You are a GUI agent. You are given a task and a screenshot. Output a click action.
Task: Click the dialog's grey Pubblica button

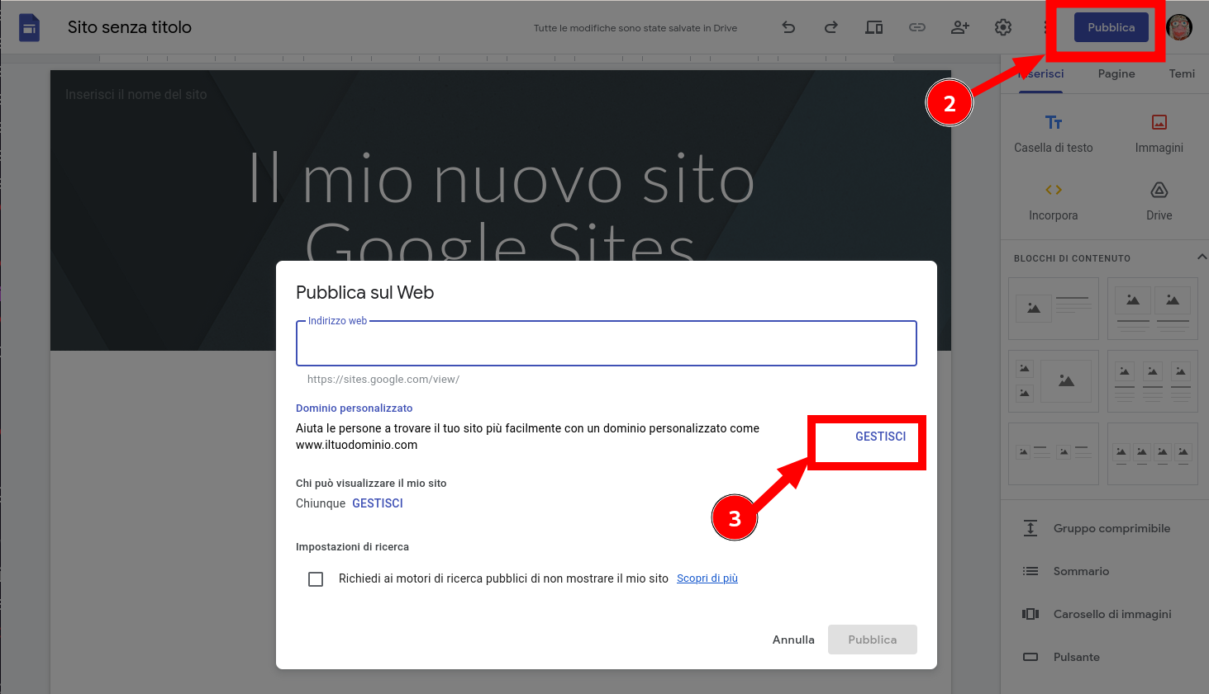tap(873, 640)
